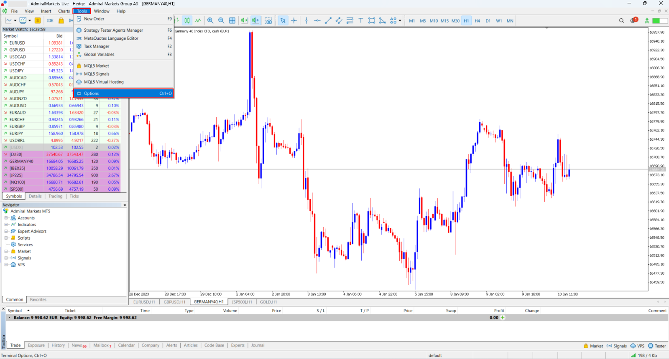Open the objects shapes dropdown arrow
Image resolution: width=669 pixels, height=359 pixels.
[x=400, y=20]
